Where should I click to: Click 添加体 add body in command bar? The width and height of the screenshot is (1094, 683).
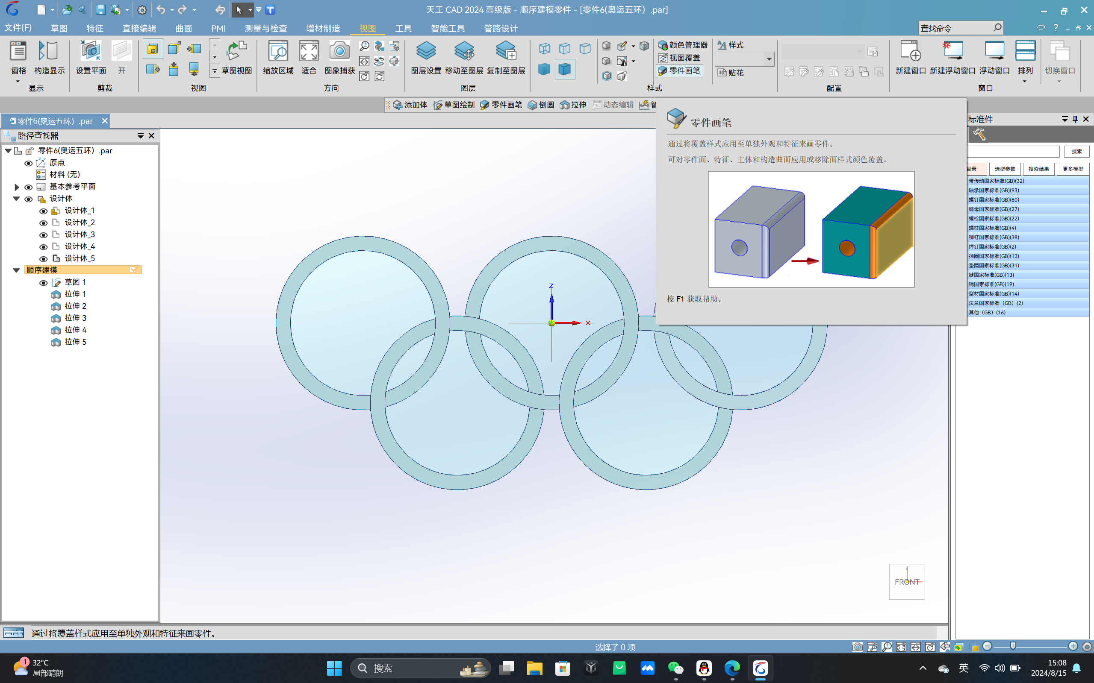(410, 105)
